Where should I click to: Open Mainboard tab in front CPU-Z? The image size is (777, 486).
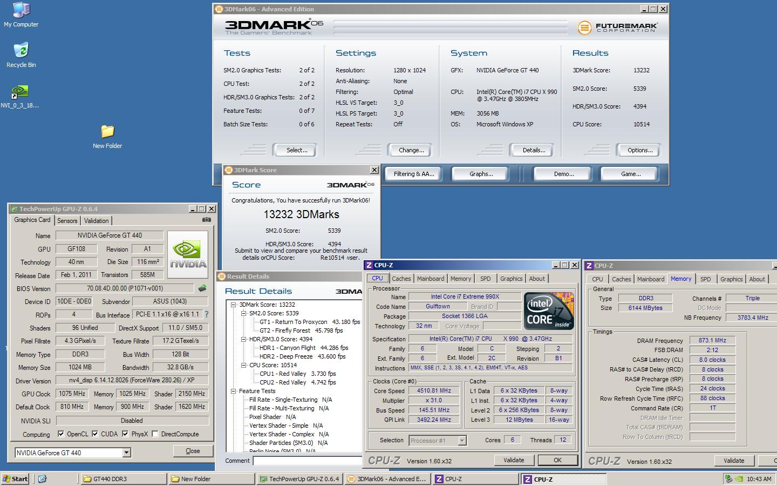click(x=431, y=279)
